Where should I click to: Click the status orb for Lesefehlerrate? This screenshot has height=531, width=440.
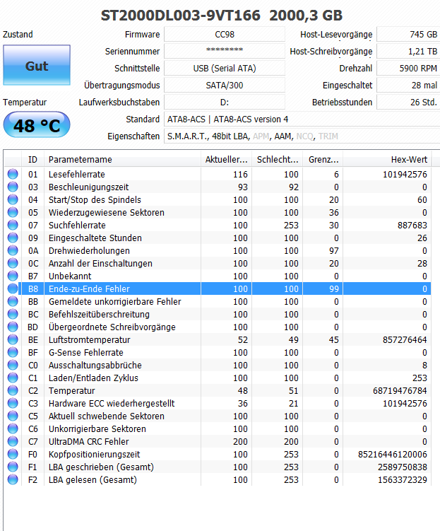[13, 174]
